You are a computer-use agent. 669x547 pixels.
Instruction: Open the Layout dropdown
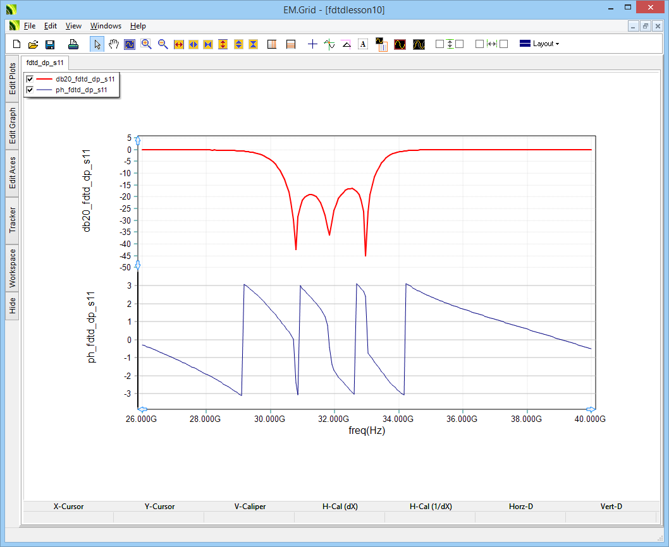pos(539,44)
